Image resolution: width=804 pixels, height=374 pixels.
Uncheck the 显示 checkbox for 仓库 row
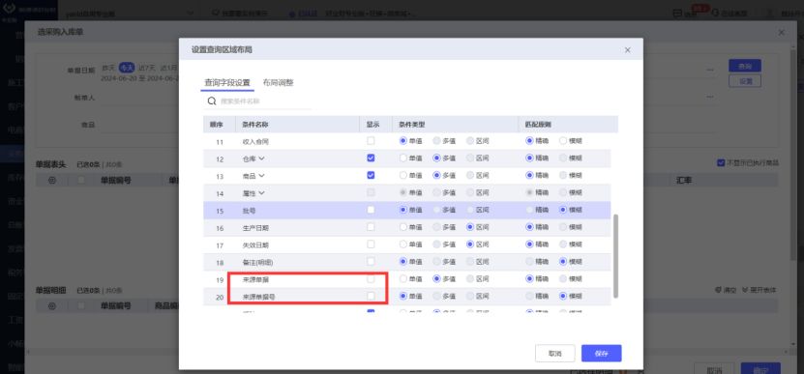point(371,158)
